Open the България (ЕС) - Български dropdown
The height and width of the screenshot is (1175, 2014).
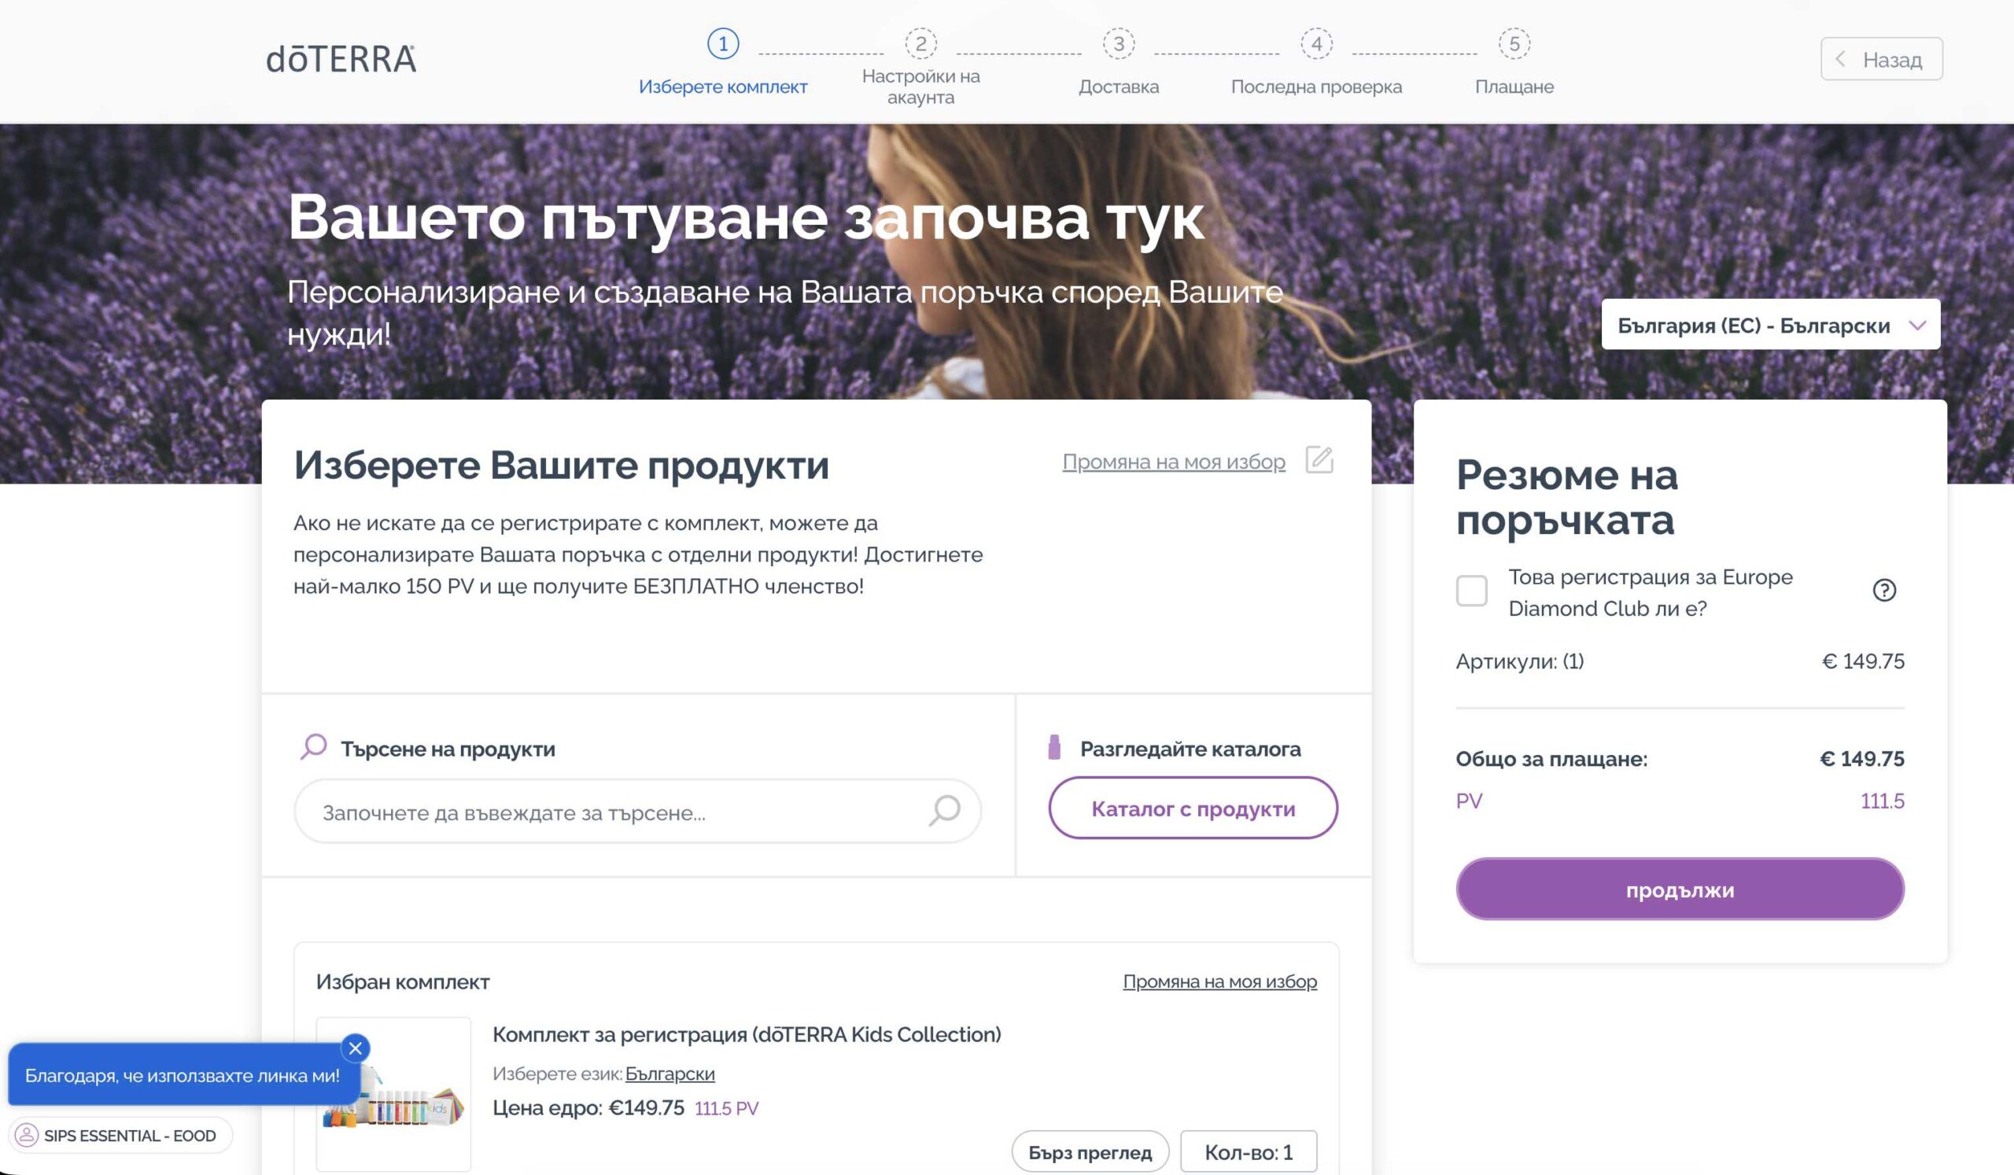[x=1770, y=324]
